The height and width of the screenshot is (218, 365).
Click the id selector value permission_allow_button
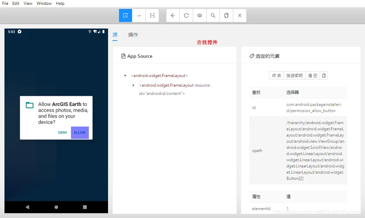tap(314, 108)
